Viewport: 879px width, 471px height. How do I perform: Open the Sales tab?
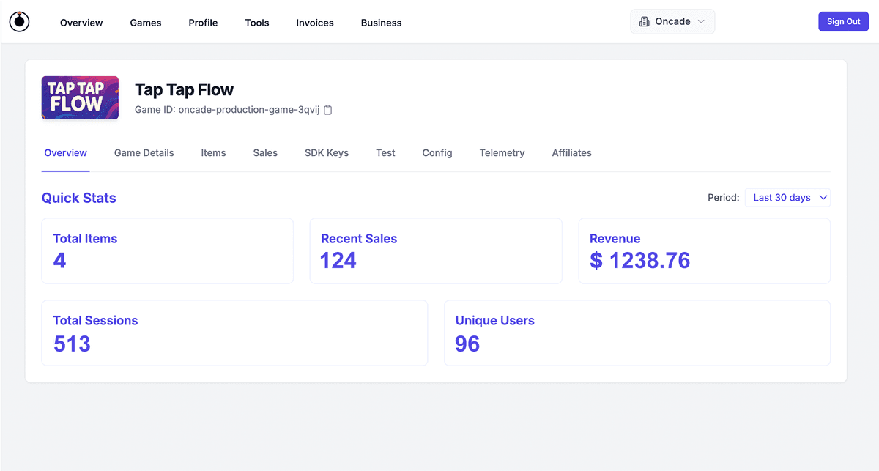pos(265,153)
